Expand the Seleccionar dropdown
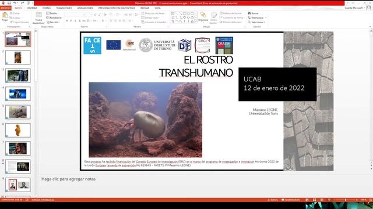The image size is (373, 209). point(256,22)
